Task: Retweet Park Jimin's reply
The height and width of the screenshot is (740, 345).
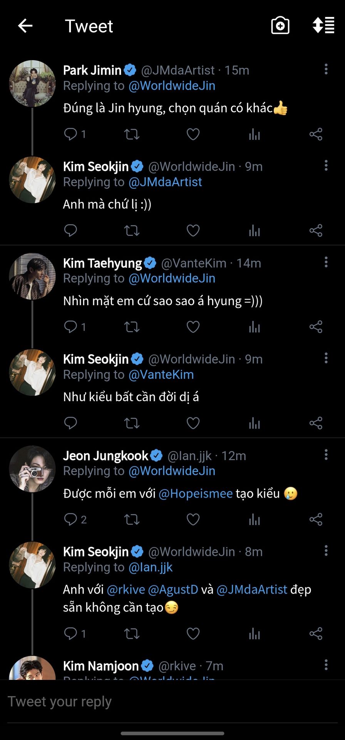Action: point(132,135)
